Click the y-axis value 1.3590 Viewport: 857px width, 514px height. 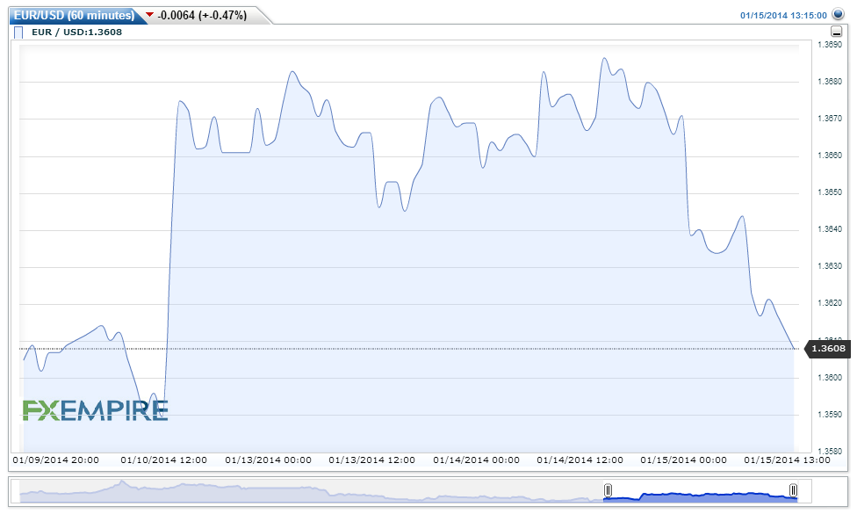pyautogui.click(x=830, y=415)
